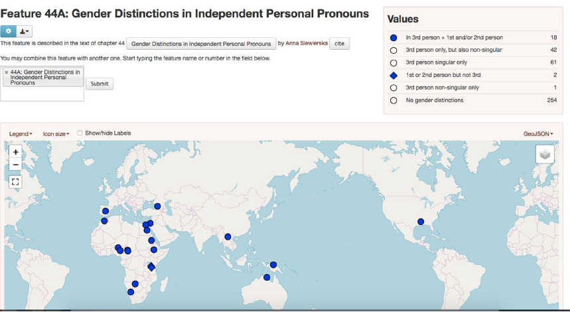Zoom in on the map

coord(16,152)
